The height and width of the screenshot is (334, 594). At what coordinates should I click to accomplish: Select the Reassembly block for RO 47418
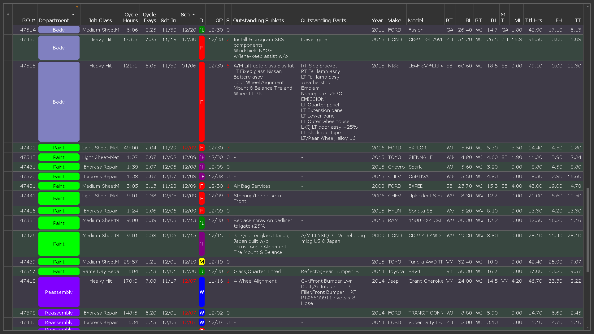point(59,292)
